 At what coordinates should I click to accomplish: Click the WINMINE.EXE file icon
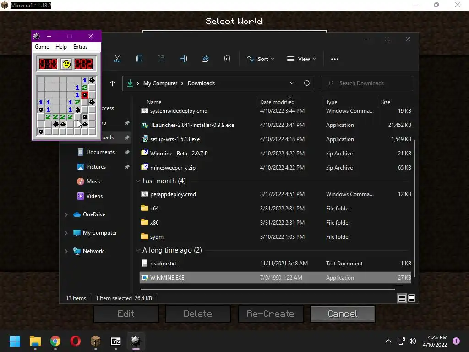click(144, 277)
